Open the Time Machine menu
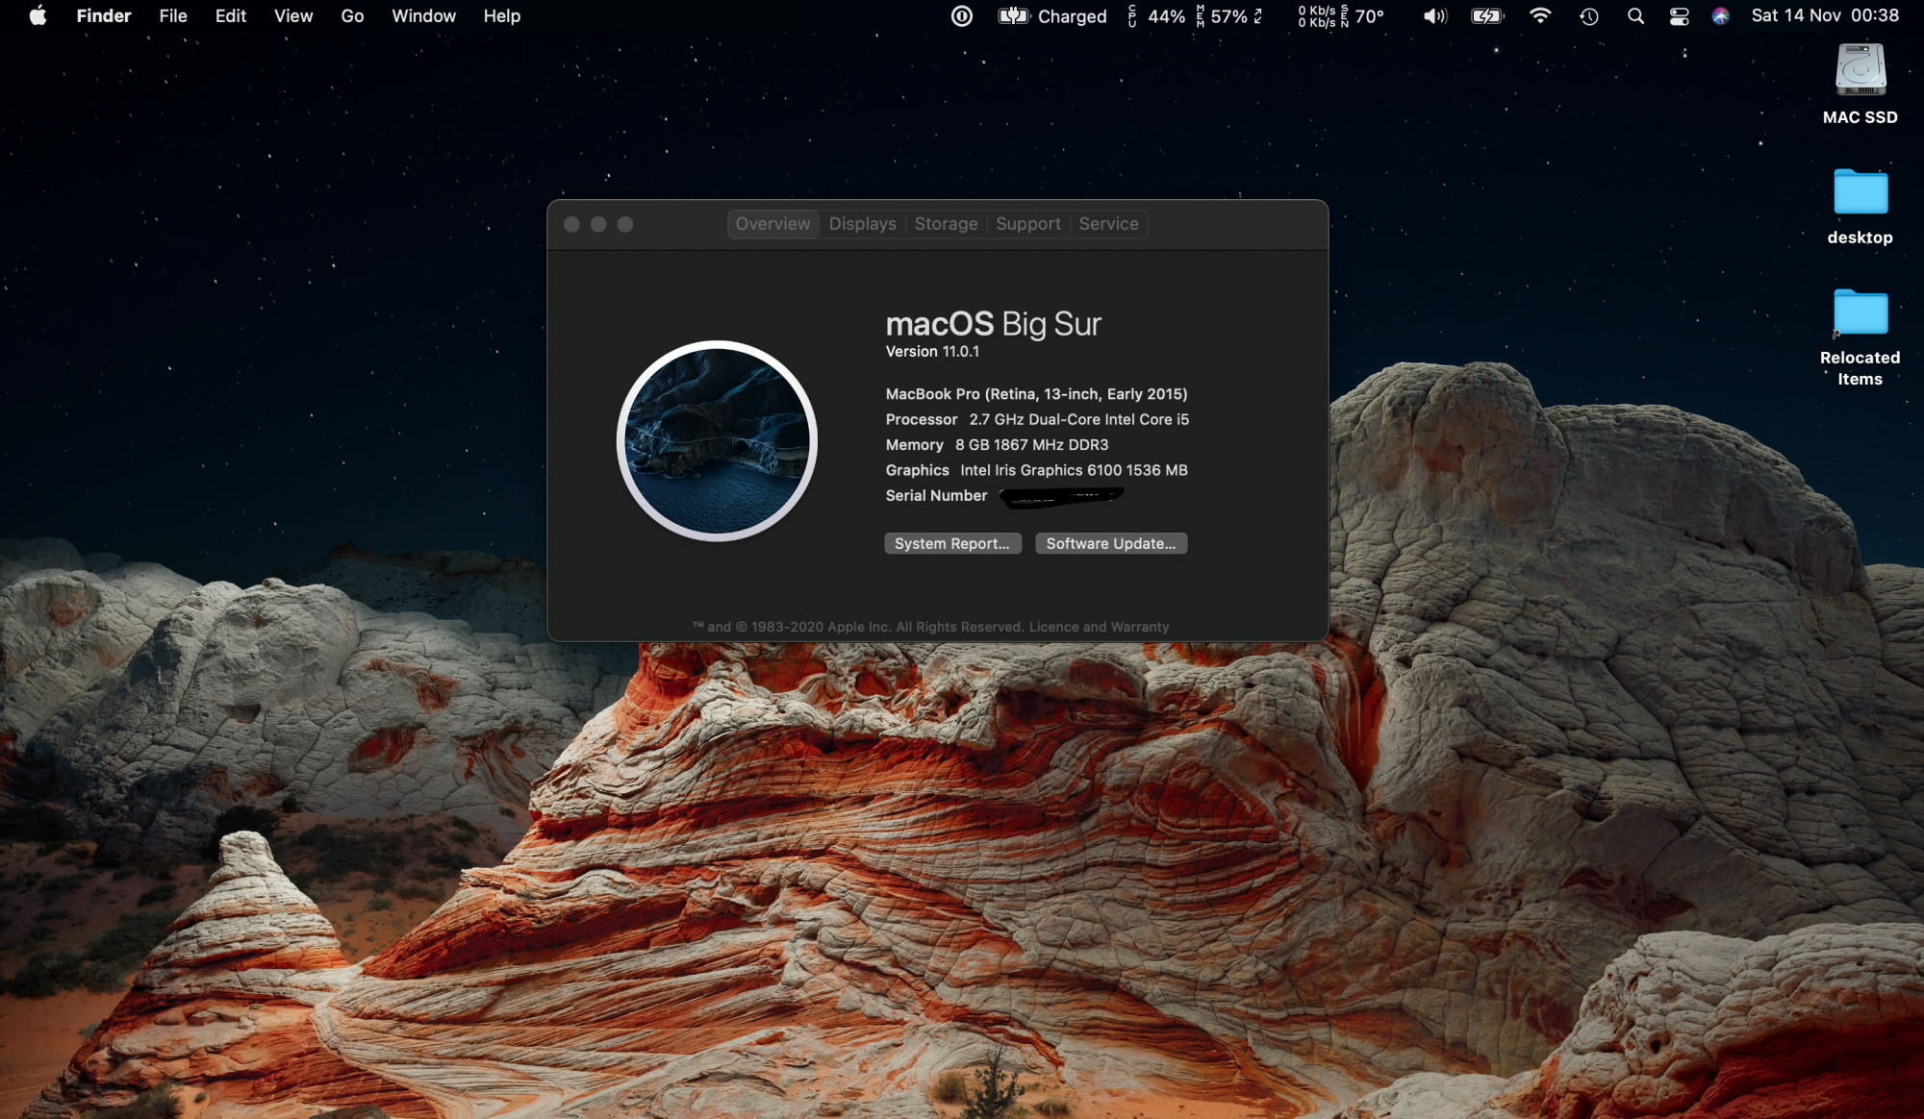Viewport: 1924px width, 1119px height. 1589,15
